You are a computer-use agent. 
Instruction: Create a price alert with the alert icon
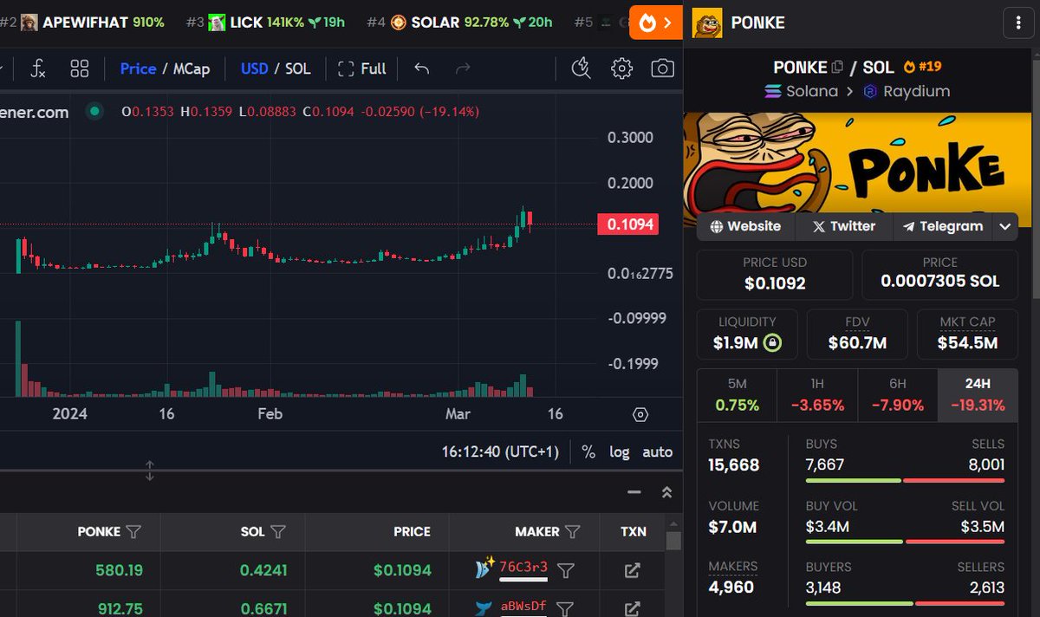coord(581,68)
